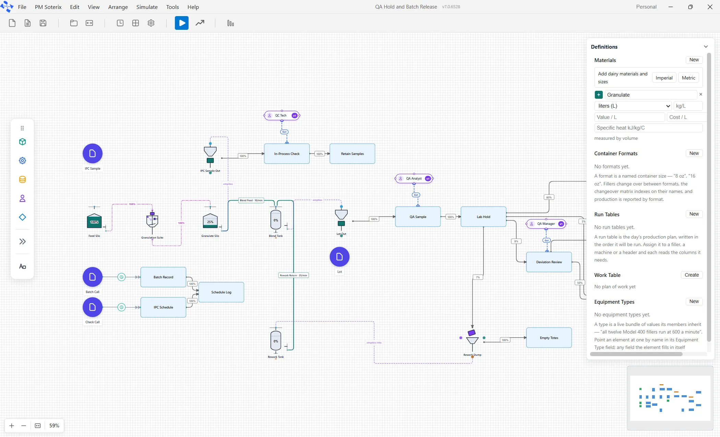Select the Deviation Review activity block
Viewport: 720px width, 437px height.
pos(549,262)
